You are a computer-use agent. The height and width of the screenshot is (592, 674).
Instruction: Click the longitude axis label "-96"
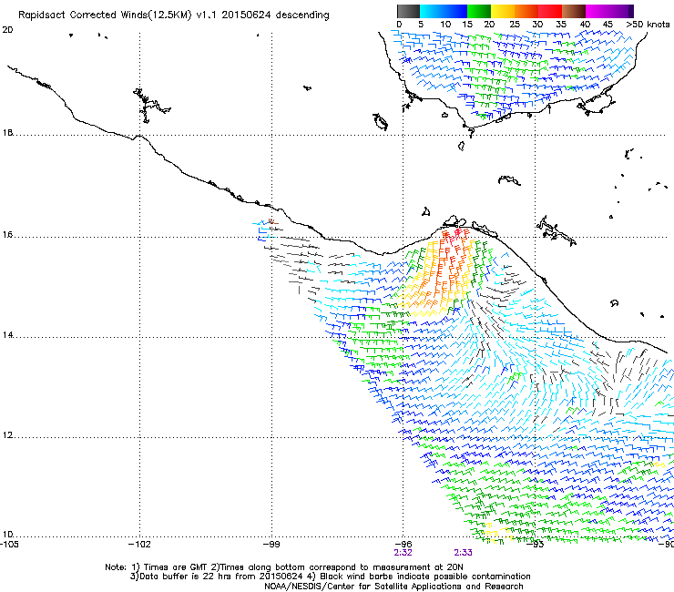point(403,545)
